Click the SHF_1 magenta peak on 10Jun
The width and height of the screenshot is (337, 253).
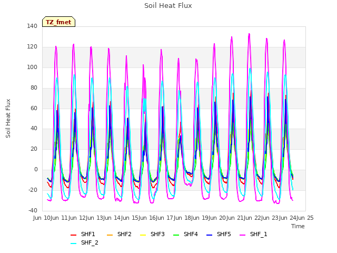[x=56, y=46]
